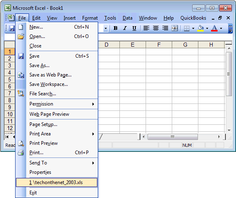The image size is (236, 198).
Task: Align text right
Action: (x=165, y=28)
